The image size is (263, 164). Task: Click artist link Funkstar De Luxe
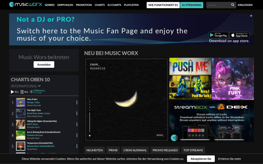tap(35, 135)
